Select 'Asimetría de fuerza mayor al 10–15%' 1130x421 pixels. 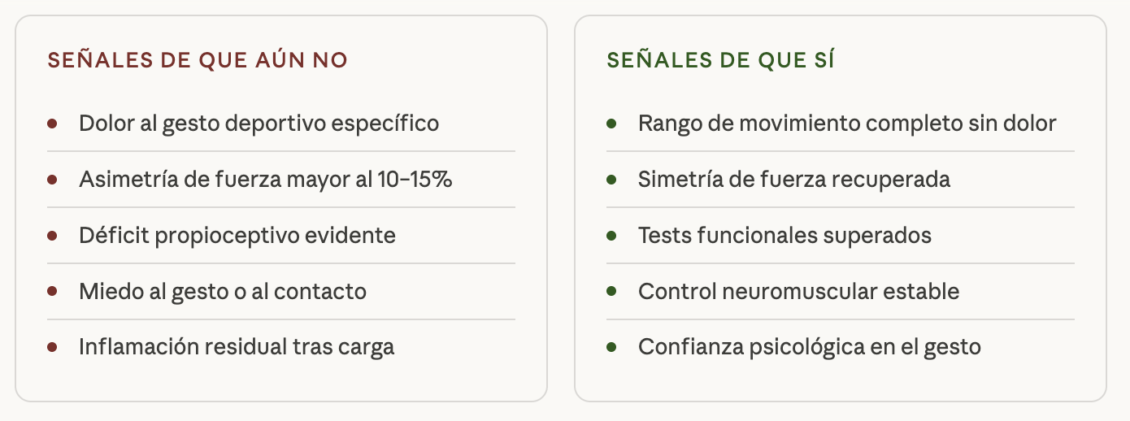coord(265,180)
